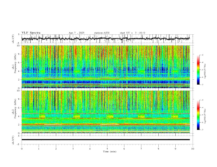Click the "ch.1(V)" waveform axis label
Screen dimensions: 217x167
click(13, 39)
